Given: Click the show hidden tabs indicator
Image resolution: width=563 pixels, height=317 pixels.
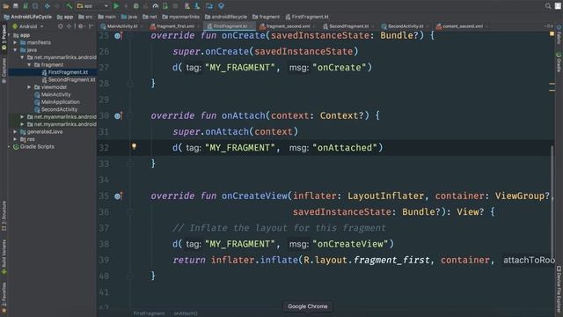Looking at the screenshot, I should [x=548, y=26].
